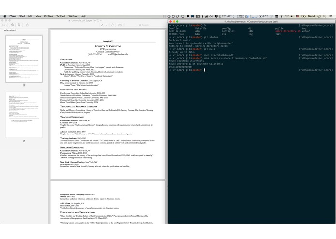Click Wi-Fi icon in menu bar
The height and width of the screenshot is (239, 336).
click(287, 16)
